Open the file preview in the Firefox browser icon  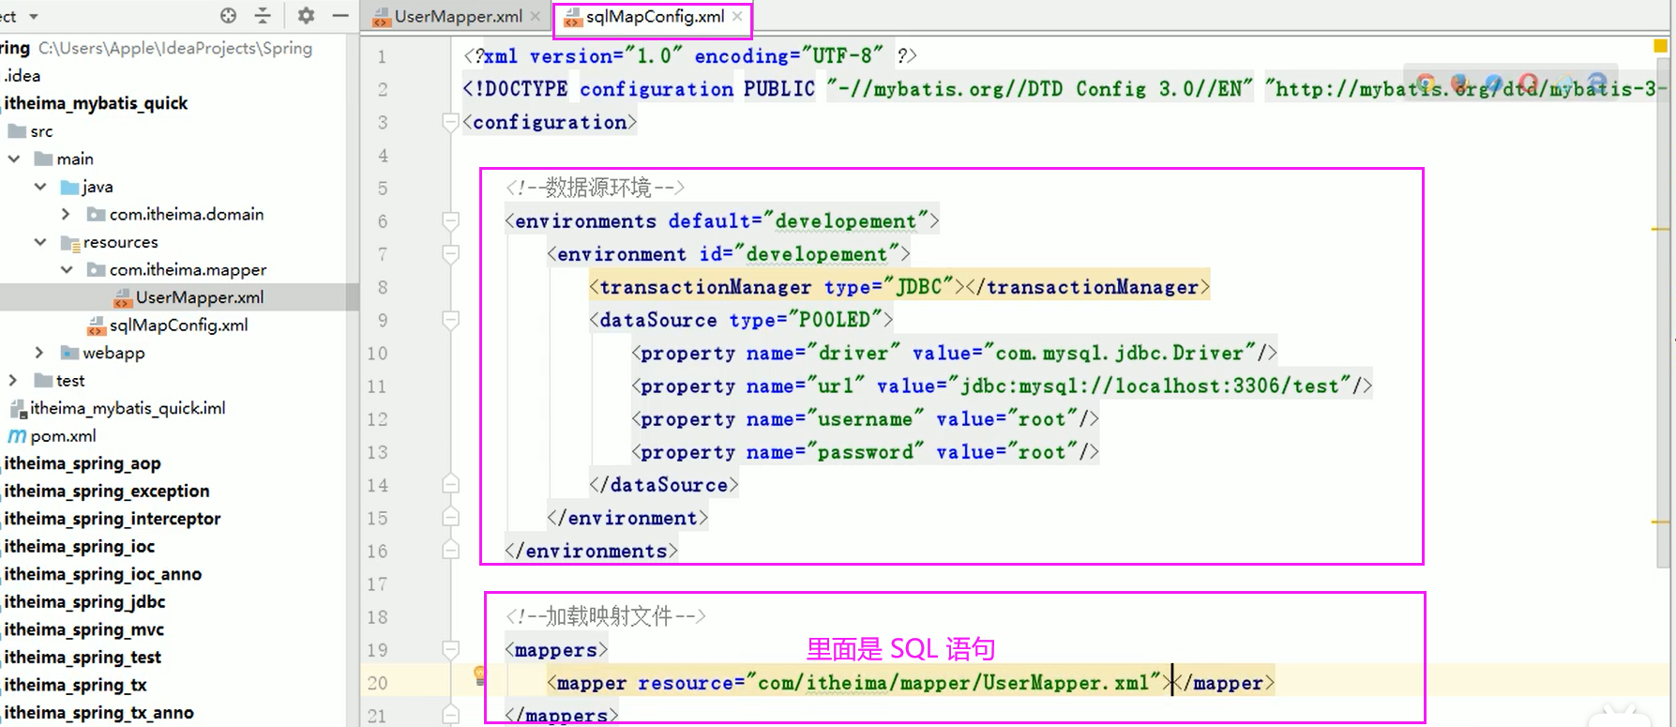[1459, 83]
